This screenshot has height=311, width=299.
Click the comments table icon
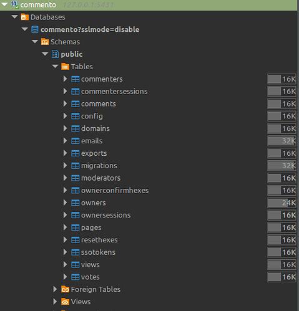76,103
